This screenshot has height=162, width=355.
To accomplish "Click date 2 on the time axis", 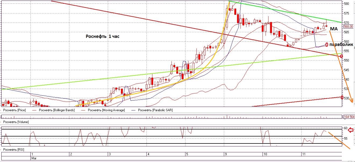I will click(71, 154).
